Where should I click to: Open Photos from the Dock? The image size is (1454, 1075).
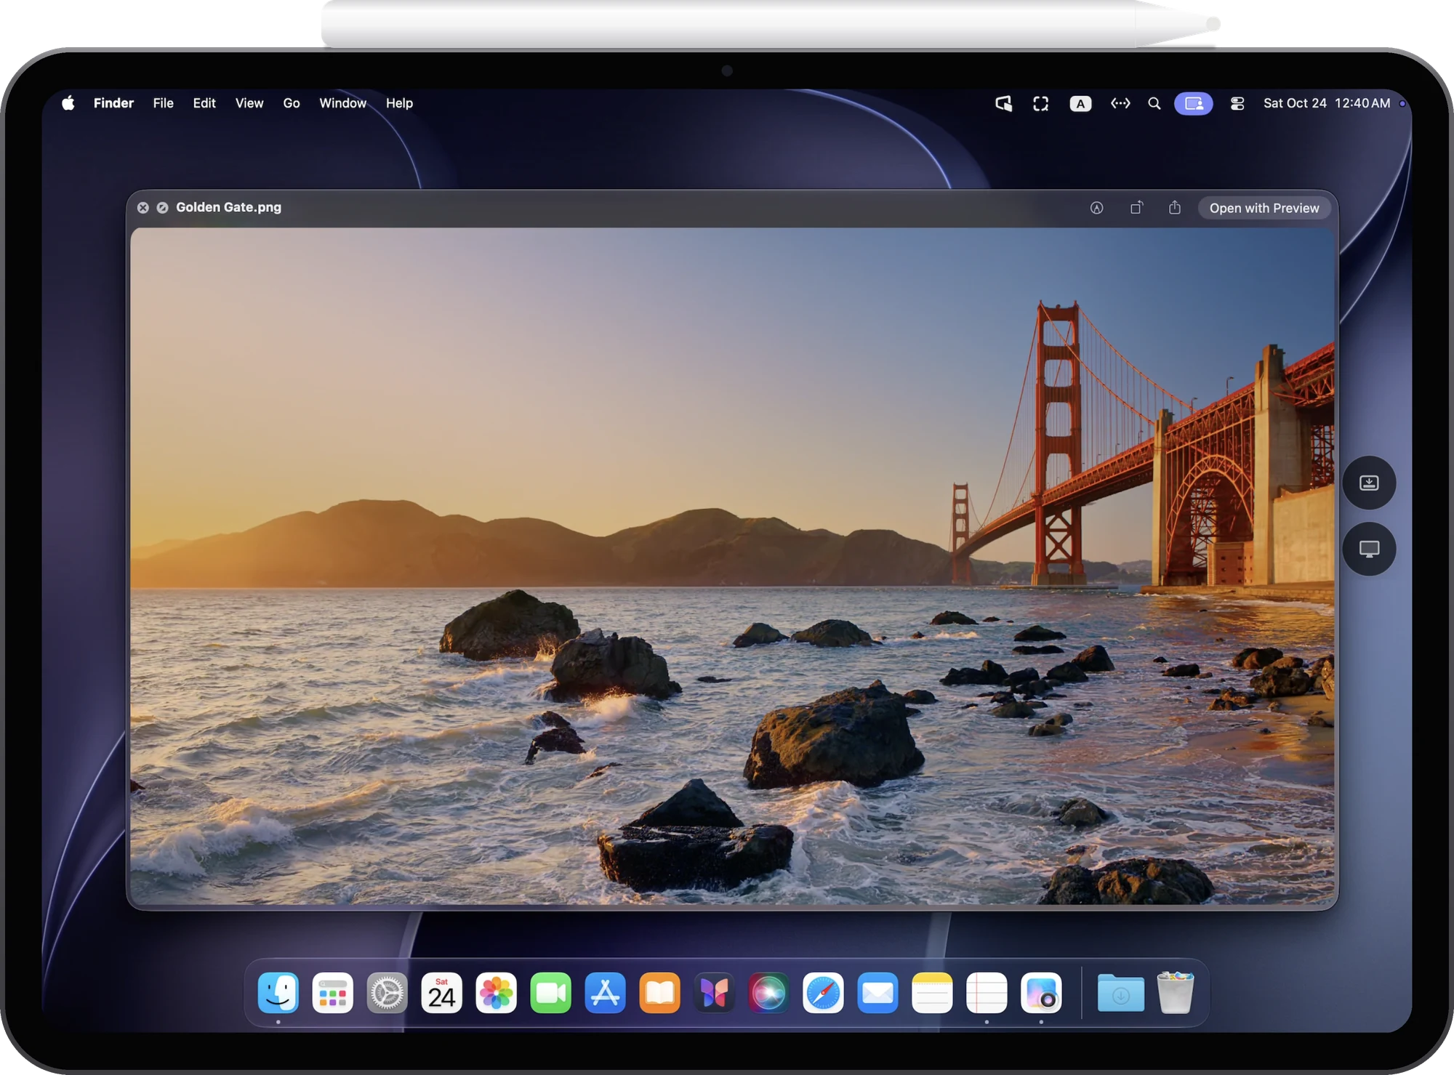click(x=497, y=992)
